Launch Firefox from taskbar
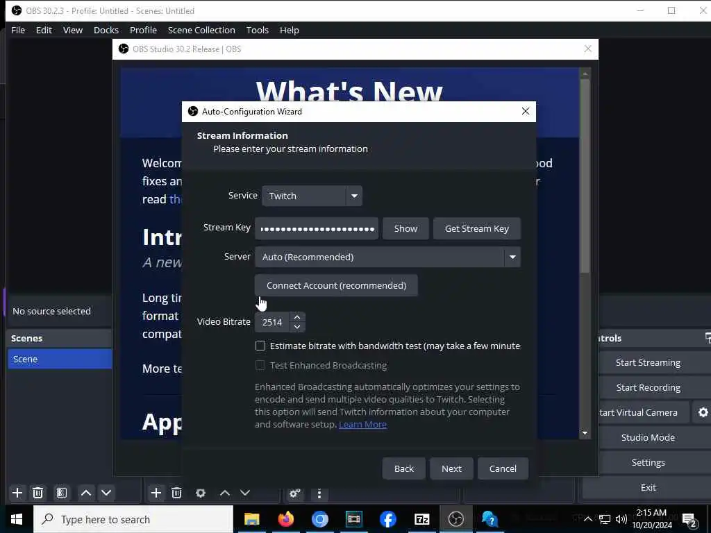Viewport: 711px width, 533px height. 285,519
